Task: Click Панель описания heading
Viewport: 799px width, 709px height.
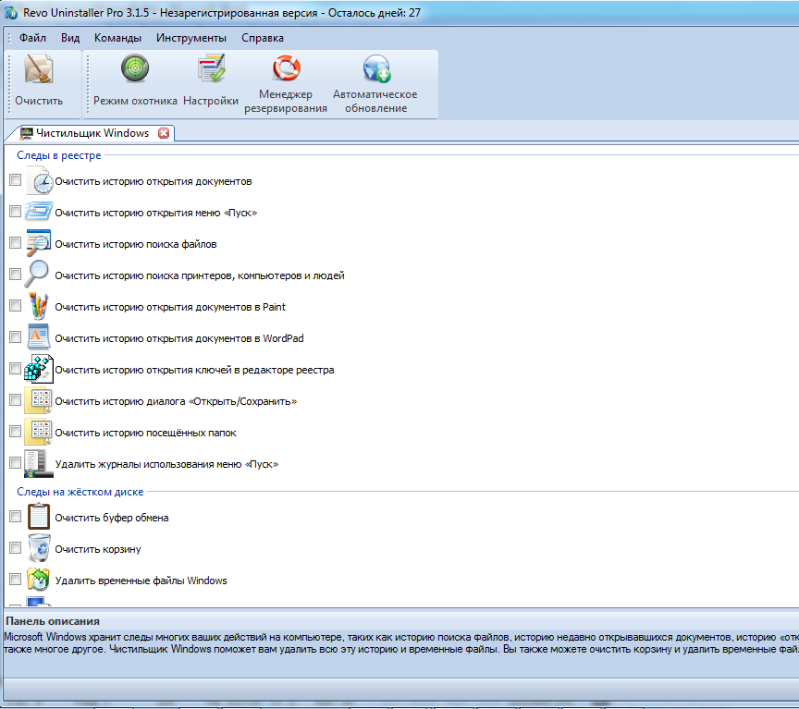Action: pos(53,621)
